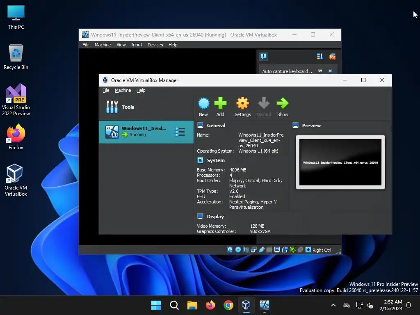Click the shared folders status icon
The width and height of the screenshot is (420, 315).
[269, 250]
